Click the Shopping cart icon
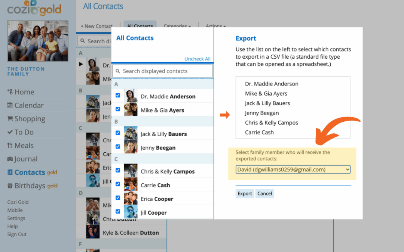 pos(10,119)
